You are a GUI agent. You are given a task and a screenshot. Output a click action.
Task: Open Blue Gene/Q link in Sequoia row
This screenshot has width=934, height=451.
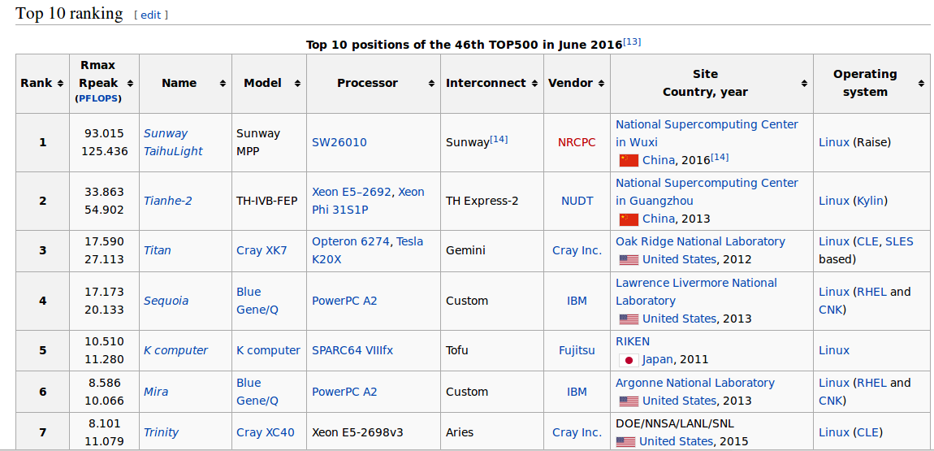pos(257,301)
